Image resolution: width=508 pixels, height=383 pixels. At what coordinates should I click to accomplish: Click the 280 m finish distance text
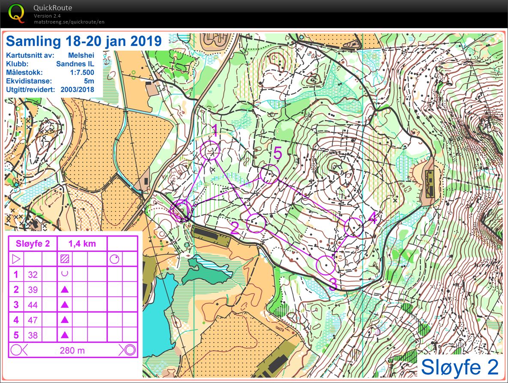[72, 350]
